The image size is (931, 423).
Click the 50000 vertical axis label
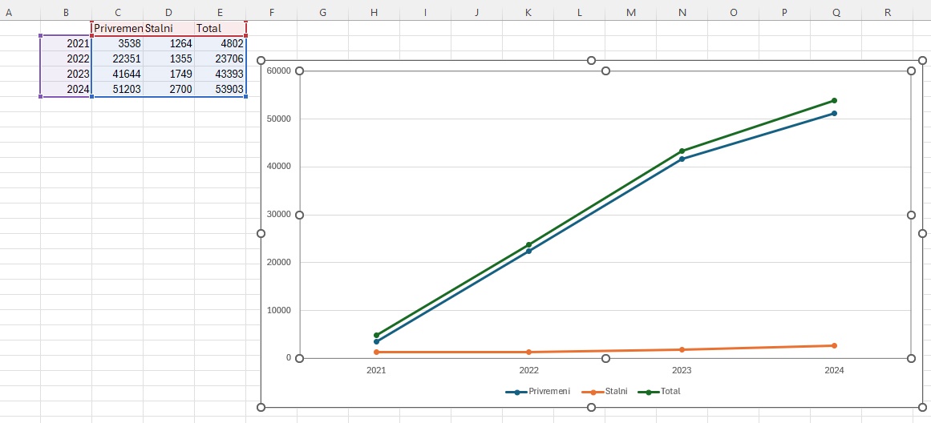point(279,119)
